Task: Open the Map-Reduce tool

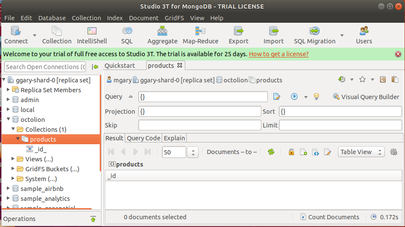Action: (x=200, y=35)
